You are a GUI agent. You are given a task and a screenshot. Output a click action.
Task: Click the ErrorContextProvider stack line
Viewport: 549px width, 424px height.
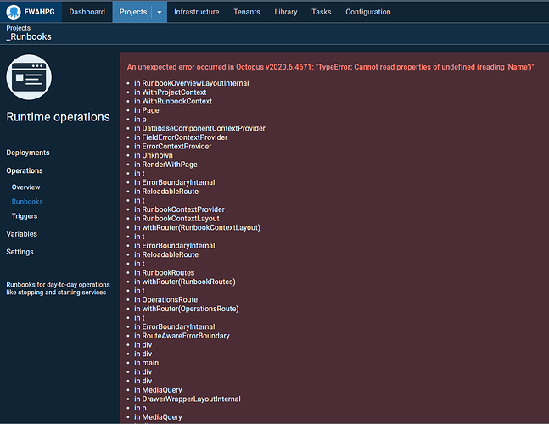(x=172, y=147)
